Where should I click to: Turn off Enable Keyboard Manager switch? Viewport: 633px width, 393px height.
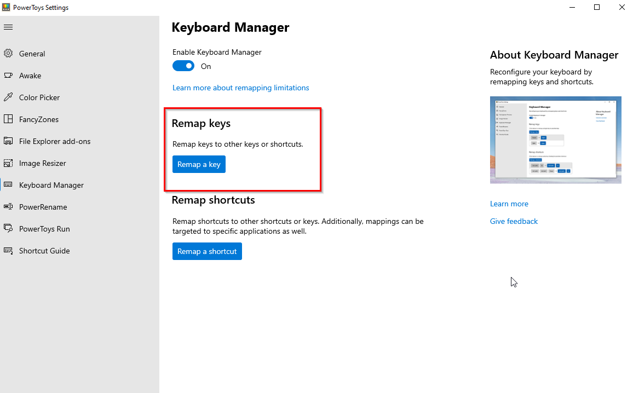click(x=183, y=66)
